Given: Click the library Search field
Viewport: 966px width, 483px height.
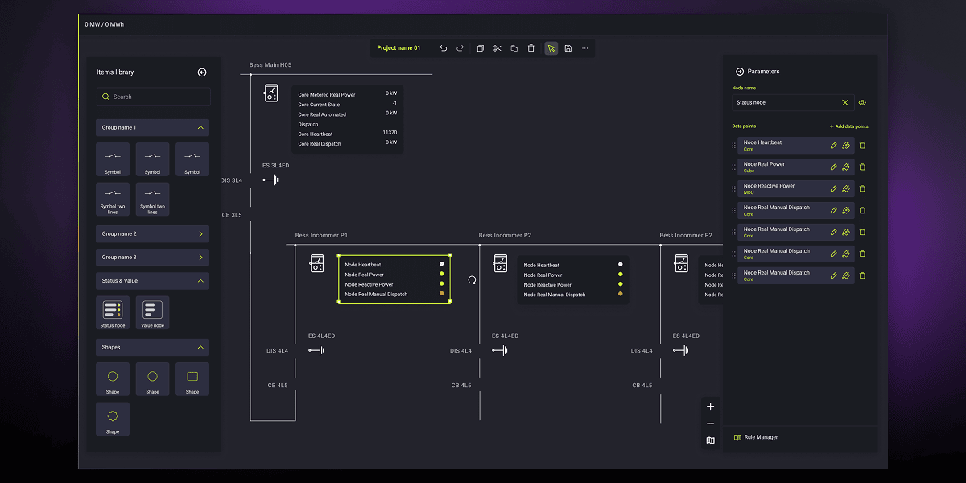Looking at the screenshot, I should coord(153,96).
